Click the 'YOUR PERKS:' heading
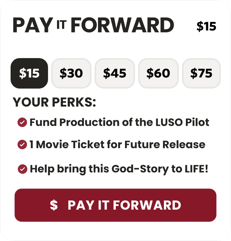231x241 pixels. (x=54, y=102)
